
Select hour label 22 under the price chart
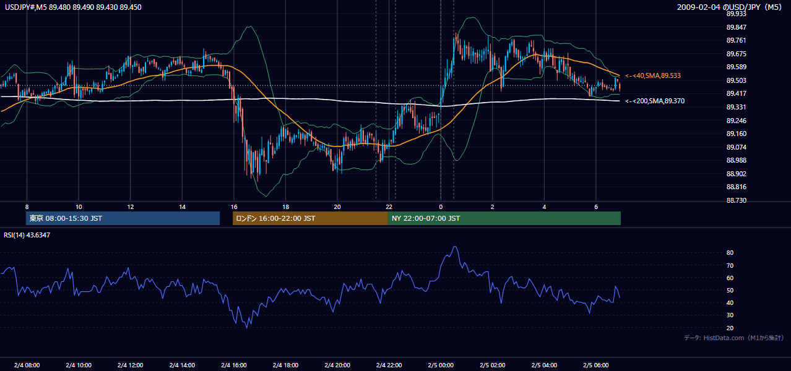389,207
